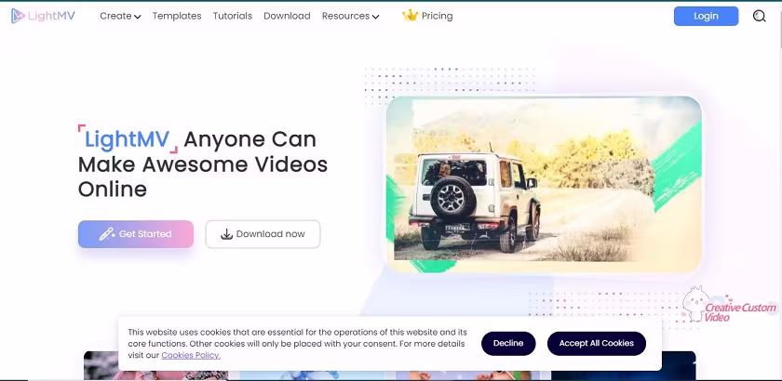Open the Templates page
The image size is (782, 381).
[x=177, y=16]
